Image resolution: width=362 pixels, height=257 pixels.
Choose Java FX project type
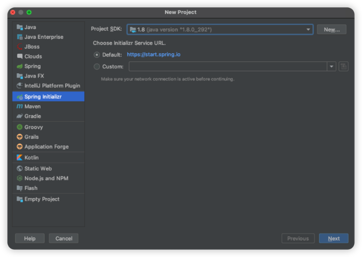point(49,76)
